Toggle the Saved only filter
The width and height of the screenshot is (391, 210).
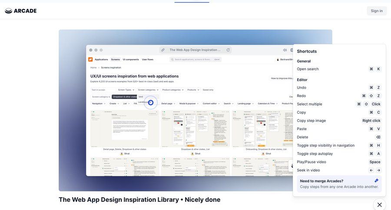pyautogui.click(x=207, y=90)
